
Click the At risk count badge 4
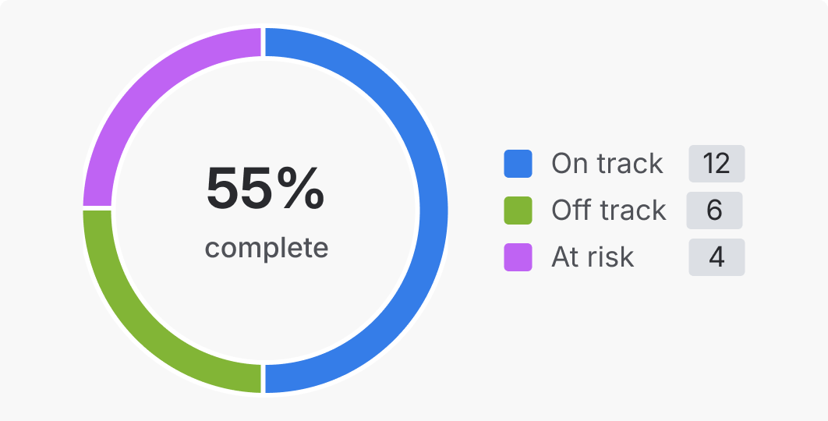pos(717,257)
